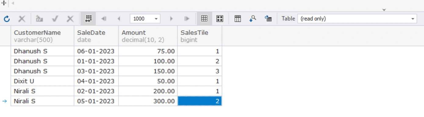This screenshot has width=424, height=117.
Task: Click the apply changes checkmark icon
Action: tap(55, 19)
